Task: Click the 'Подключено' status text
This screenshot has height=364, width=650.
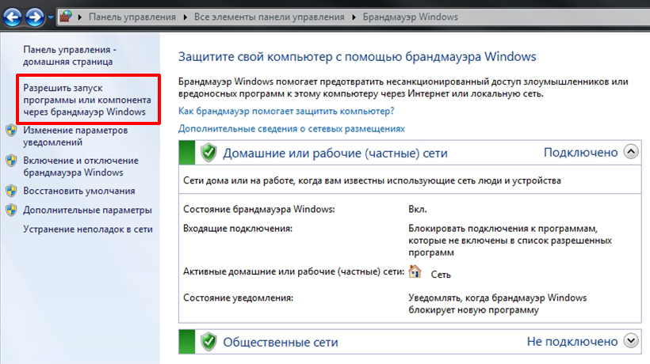Action: coord(581,152)
